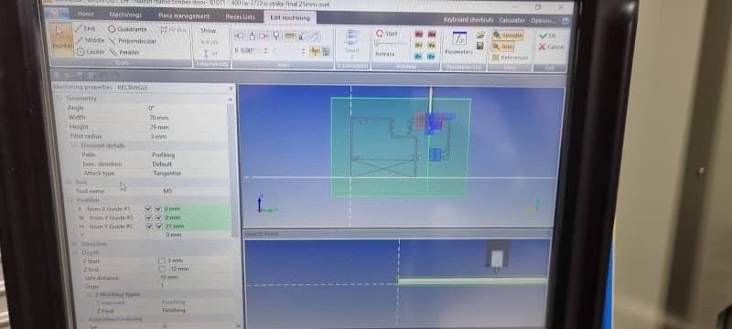Choose the Parallel snap tool

(124, 52)
